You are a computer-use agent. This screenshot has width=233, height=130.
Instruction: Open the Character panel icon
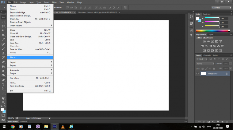191,30
